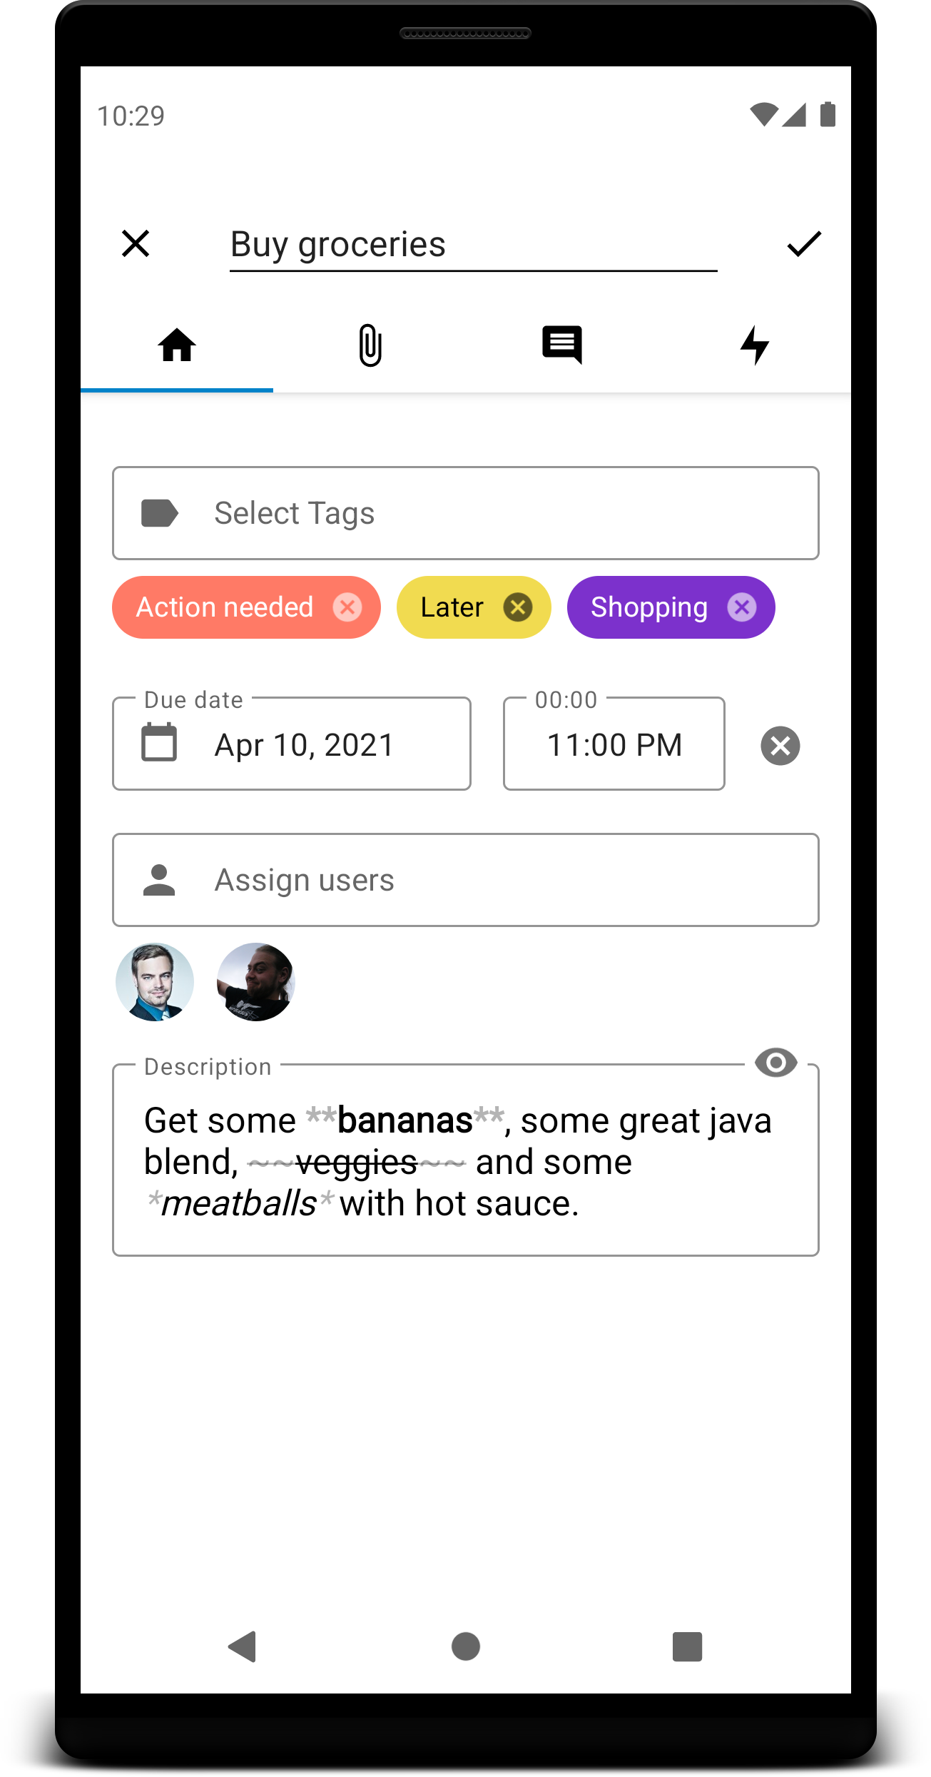
Task: Discard edits with the X icon
Action: pos(136,243)
